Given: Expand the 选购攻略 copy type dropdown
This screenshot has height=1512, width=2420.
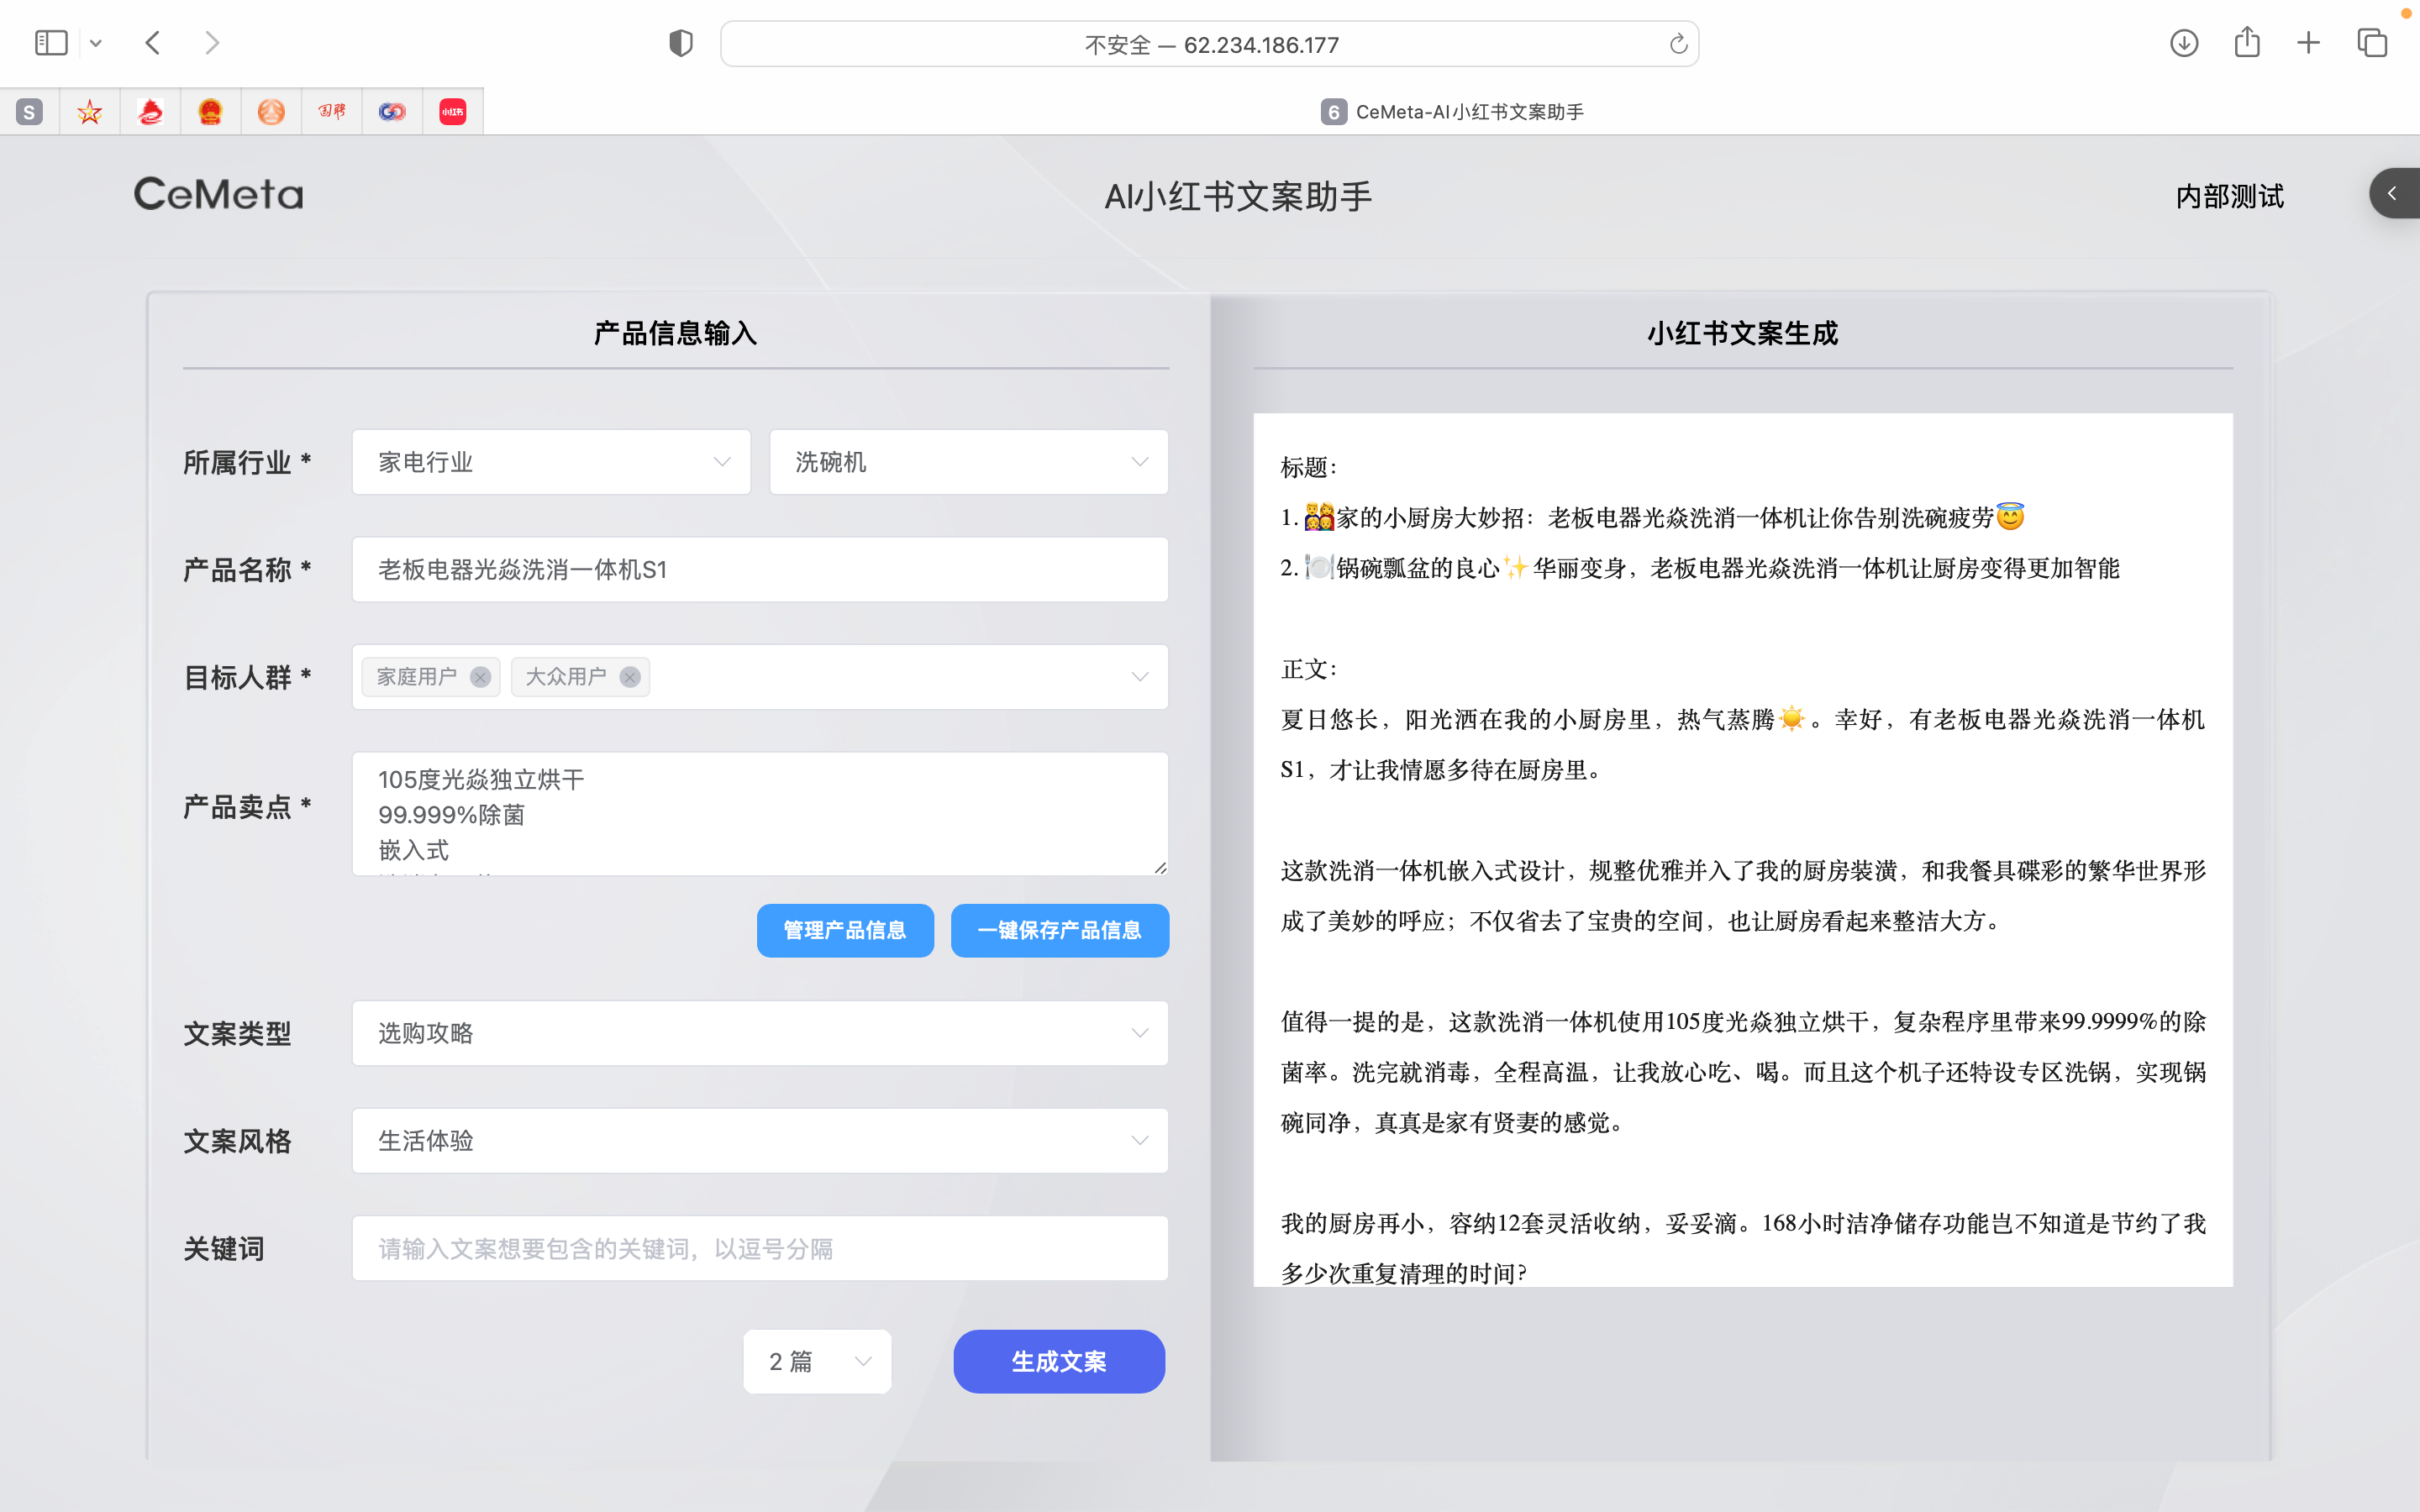Looking at the screenshot, I should 760,1033.
